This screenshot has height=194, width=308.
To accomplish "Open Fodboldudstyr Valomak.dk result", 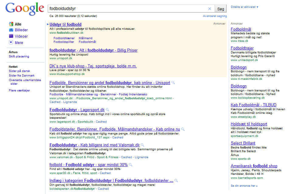I will (95, 145).
